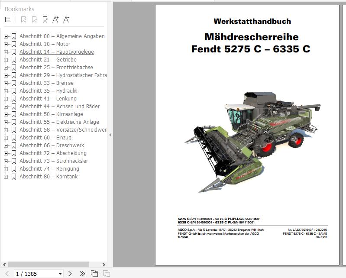Open bookmark Abschnitt 10 – Motor
The width and height of the screenshot is (346, 278).
coord(45,44)
